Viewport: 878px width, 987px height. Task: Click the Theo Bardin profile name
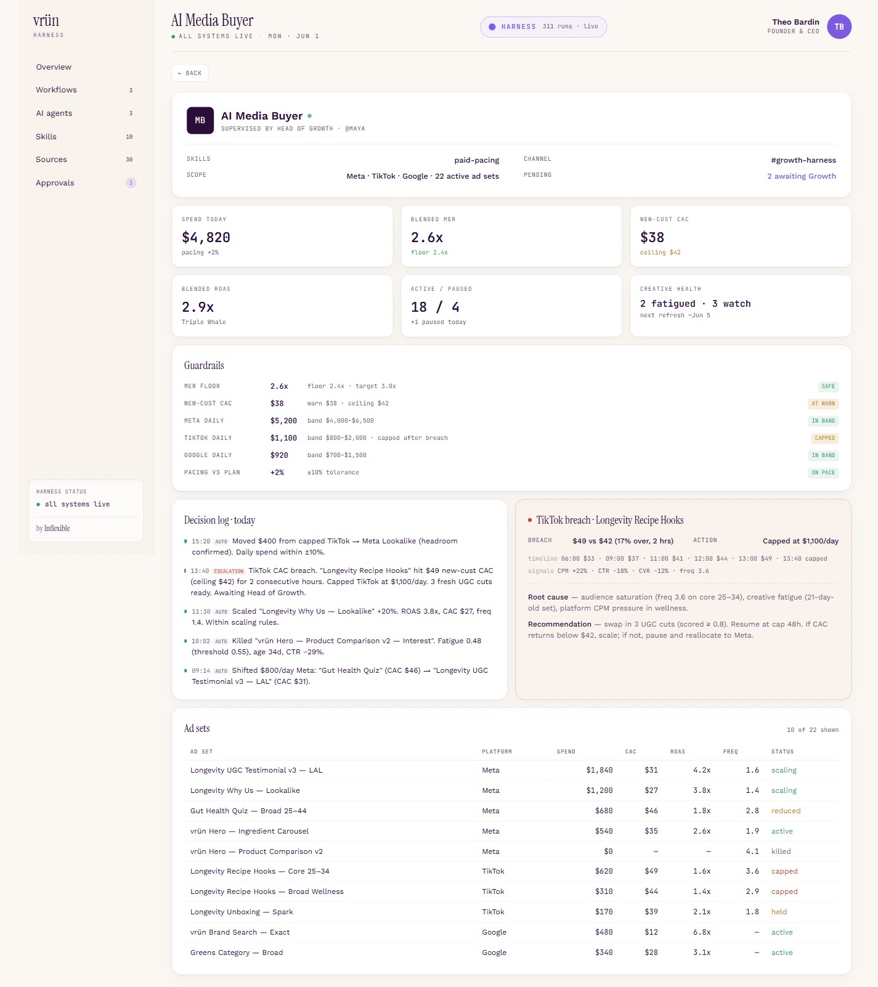(x=795, y=22)
